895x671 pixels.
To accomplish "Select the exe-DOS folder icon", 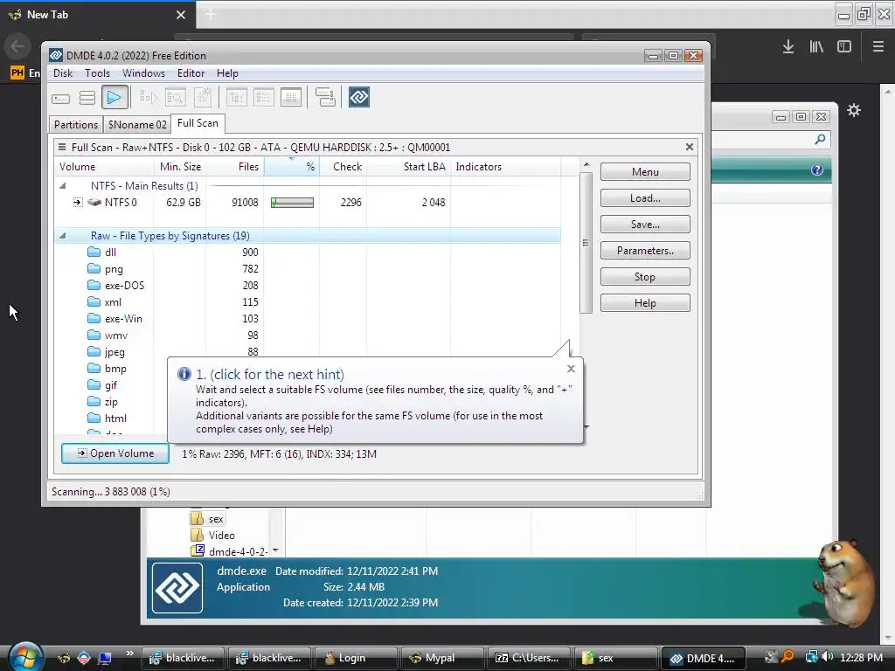I will (94, 285).
